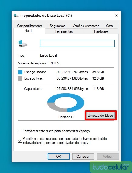Click the large Windows drive icon
The image size is (132, 173).
point(22,44)
